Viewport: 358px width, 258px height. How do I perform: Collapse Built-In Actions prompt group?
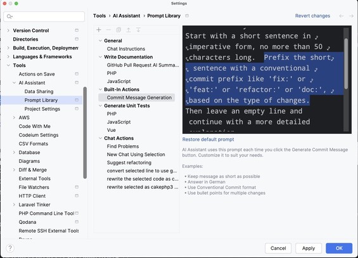tap(100, 89)
